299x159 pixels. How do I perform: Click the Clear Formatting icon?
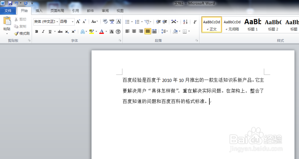click(105, 21)
